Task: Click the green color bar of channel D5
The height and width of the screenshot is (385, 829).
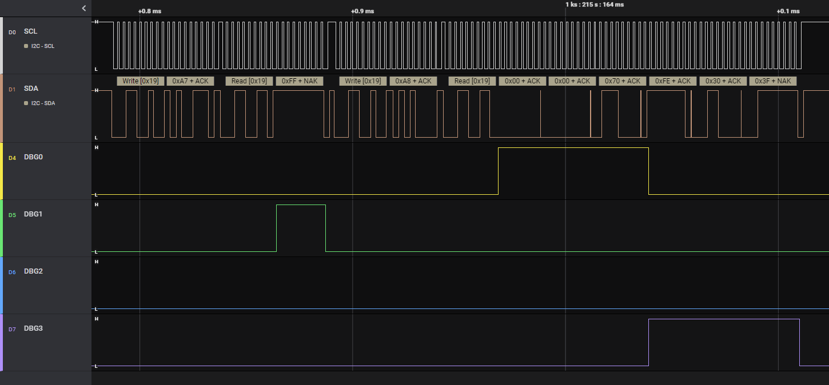Action: pyautogui.click(x=2, y=228)
